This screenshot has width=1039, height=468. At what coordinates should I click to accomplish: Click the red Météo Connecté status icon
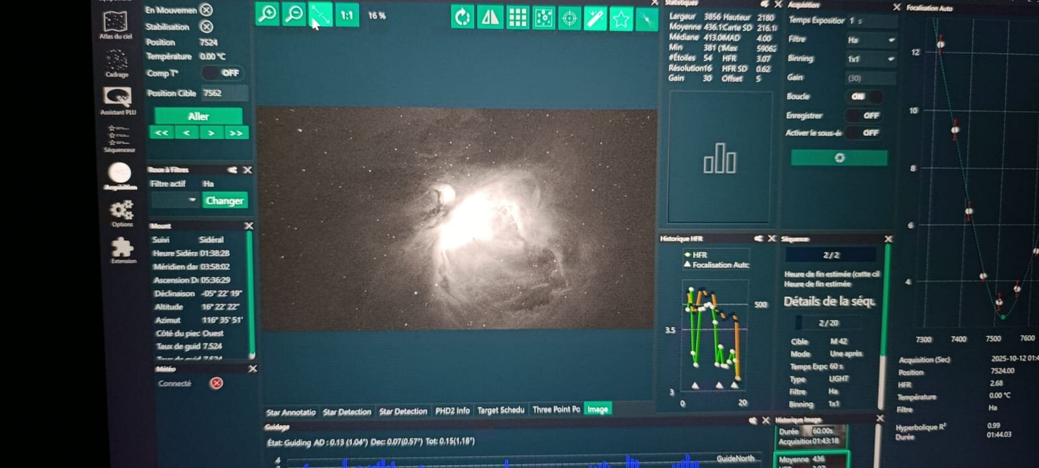[x=216, y=383]
